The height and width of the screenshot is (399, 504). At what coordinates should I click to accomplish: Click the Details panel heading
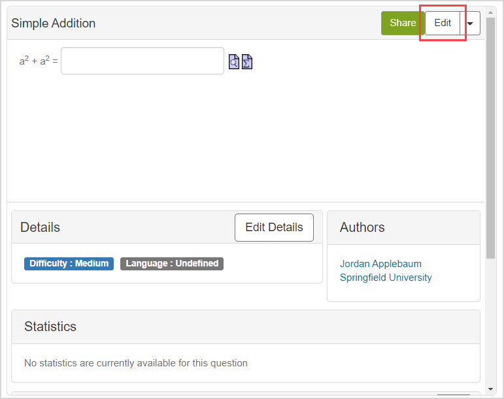[x=41, y=227]
